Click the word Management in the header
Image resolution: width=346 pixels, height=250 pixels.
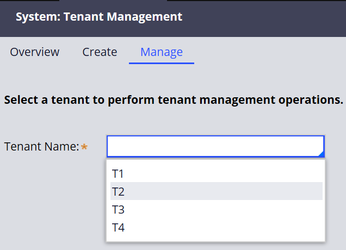[x=145, y=17]
